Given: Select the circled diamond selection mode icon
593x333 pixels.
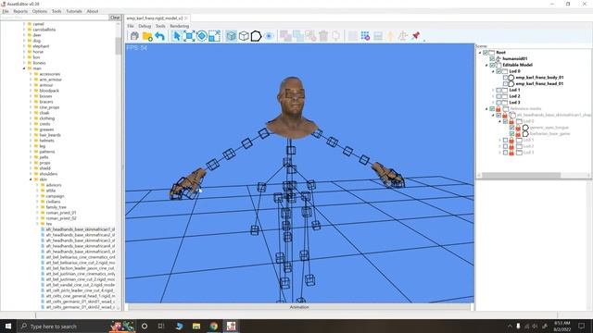Looking at the screenshot, I should (x=202, y=36).
